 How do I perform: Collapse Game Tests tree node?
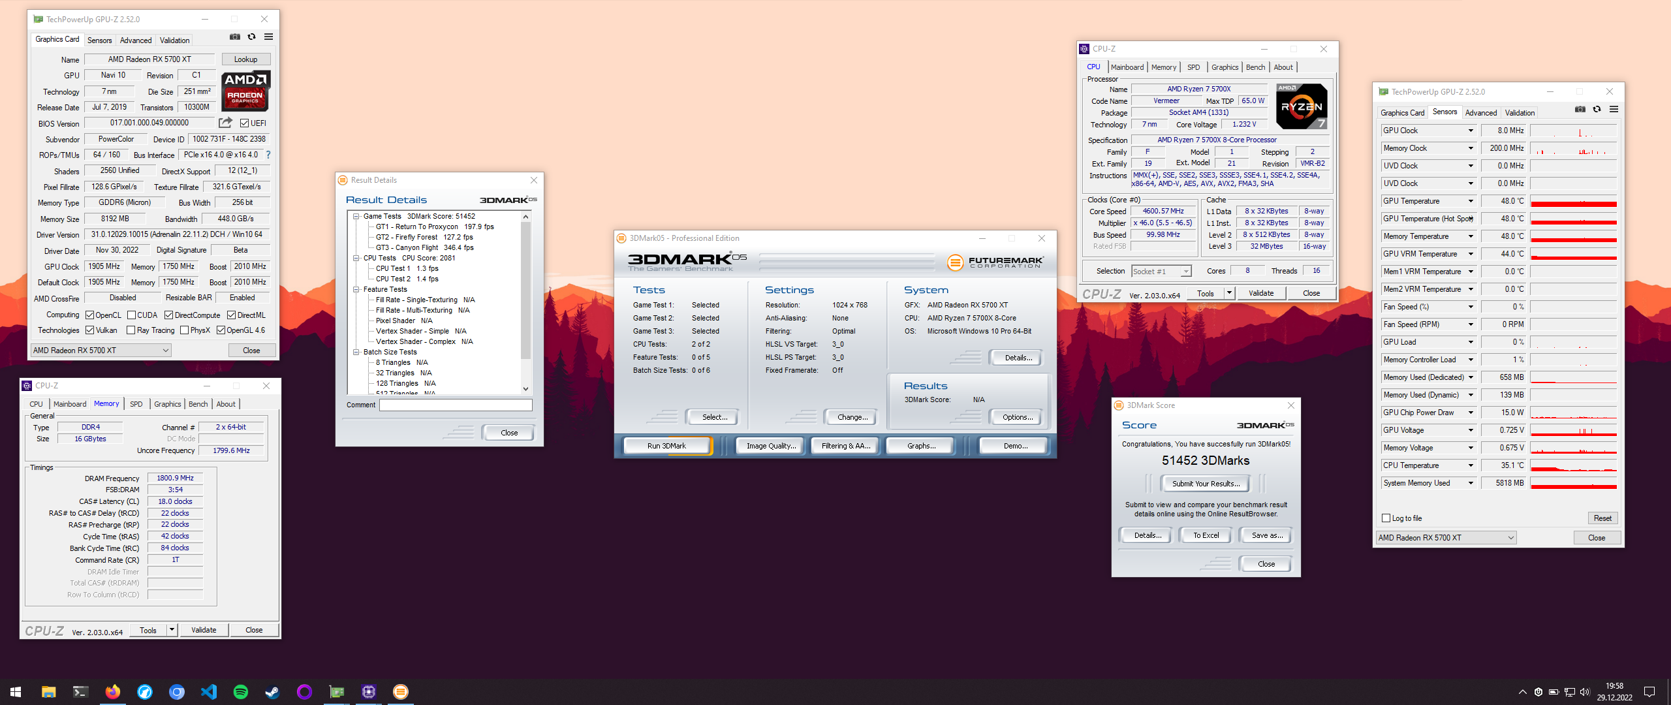pyautogui.click(x=356, y=216)
